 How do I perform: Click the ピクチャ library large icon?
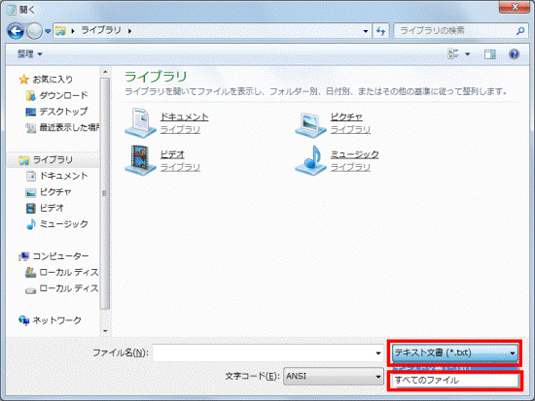[310, 124]
